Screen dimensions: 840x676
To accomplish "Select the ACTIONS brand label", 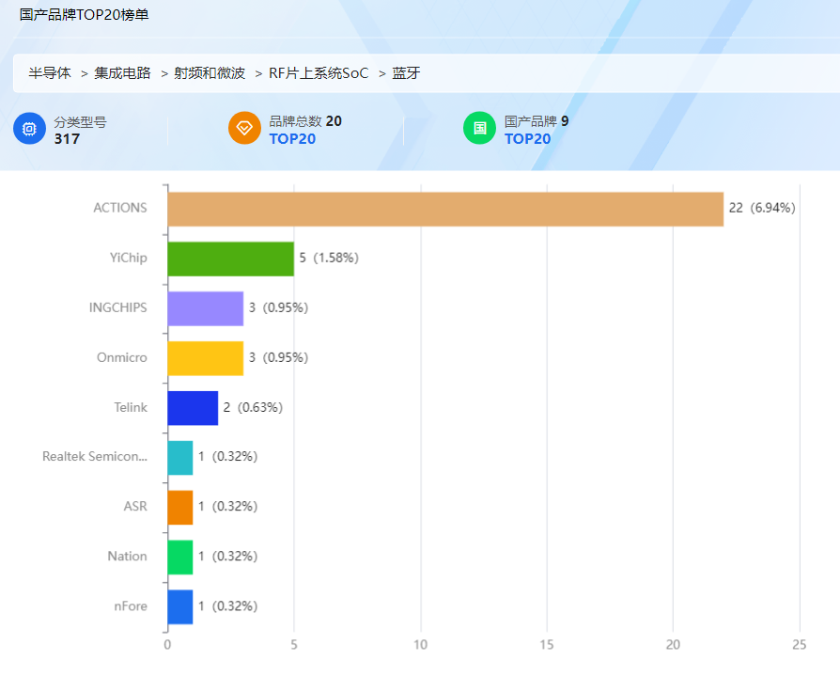I will 120,208.
